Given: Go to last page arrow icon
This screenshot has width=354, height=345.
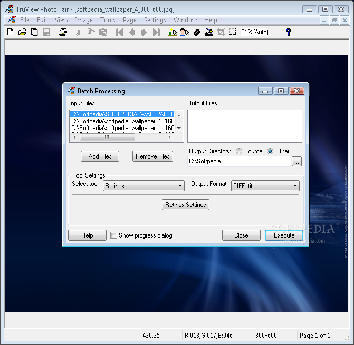Looking at the screenshot, I should 156,33.
